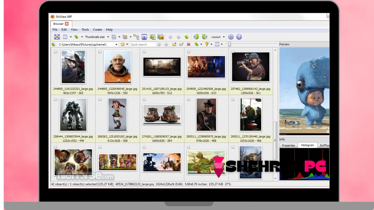Image resolution: width=374 pixels, height=210 pixels.
Task: Click the Favorites star icon
Action: click(x=123, y=44)
